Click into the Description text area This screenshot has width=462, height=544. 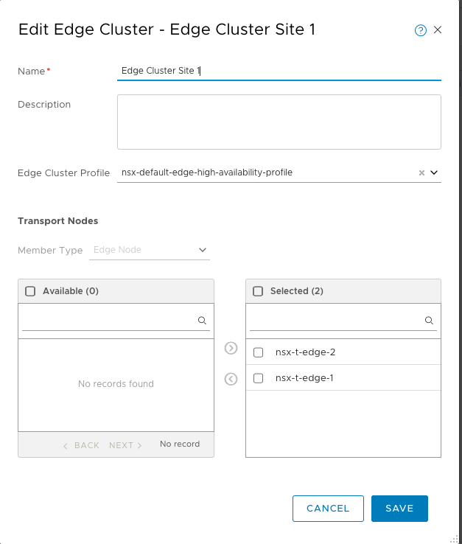click(279, 122)
